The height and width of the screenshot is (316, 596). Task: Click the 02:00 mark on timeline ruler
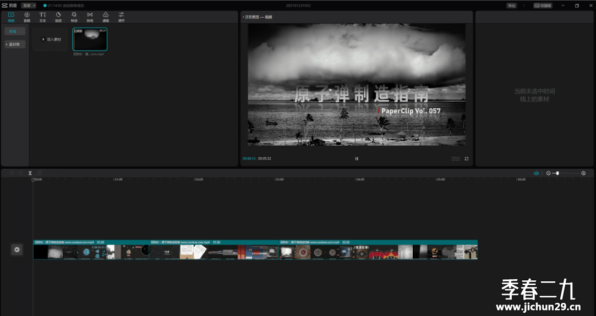pyautogui.click(x=199, y=180)
